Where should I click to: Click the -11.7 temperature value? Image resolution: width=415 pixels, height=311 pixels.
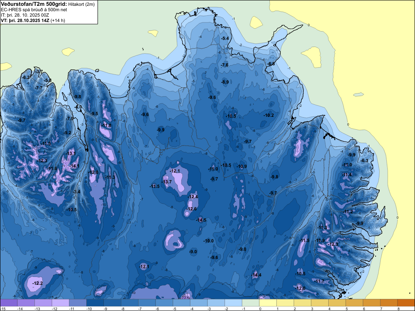[x=320, y=281]
